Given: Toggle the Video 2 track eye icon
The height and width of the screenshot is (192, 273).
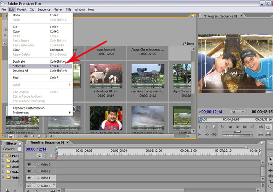Looking at the screenshot, I should click(x=29, y=171).
